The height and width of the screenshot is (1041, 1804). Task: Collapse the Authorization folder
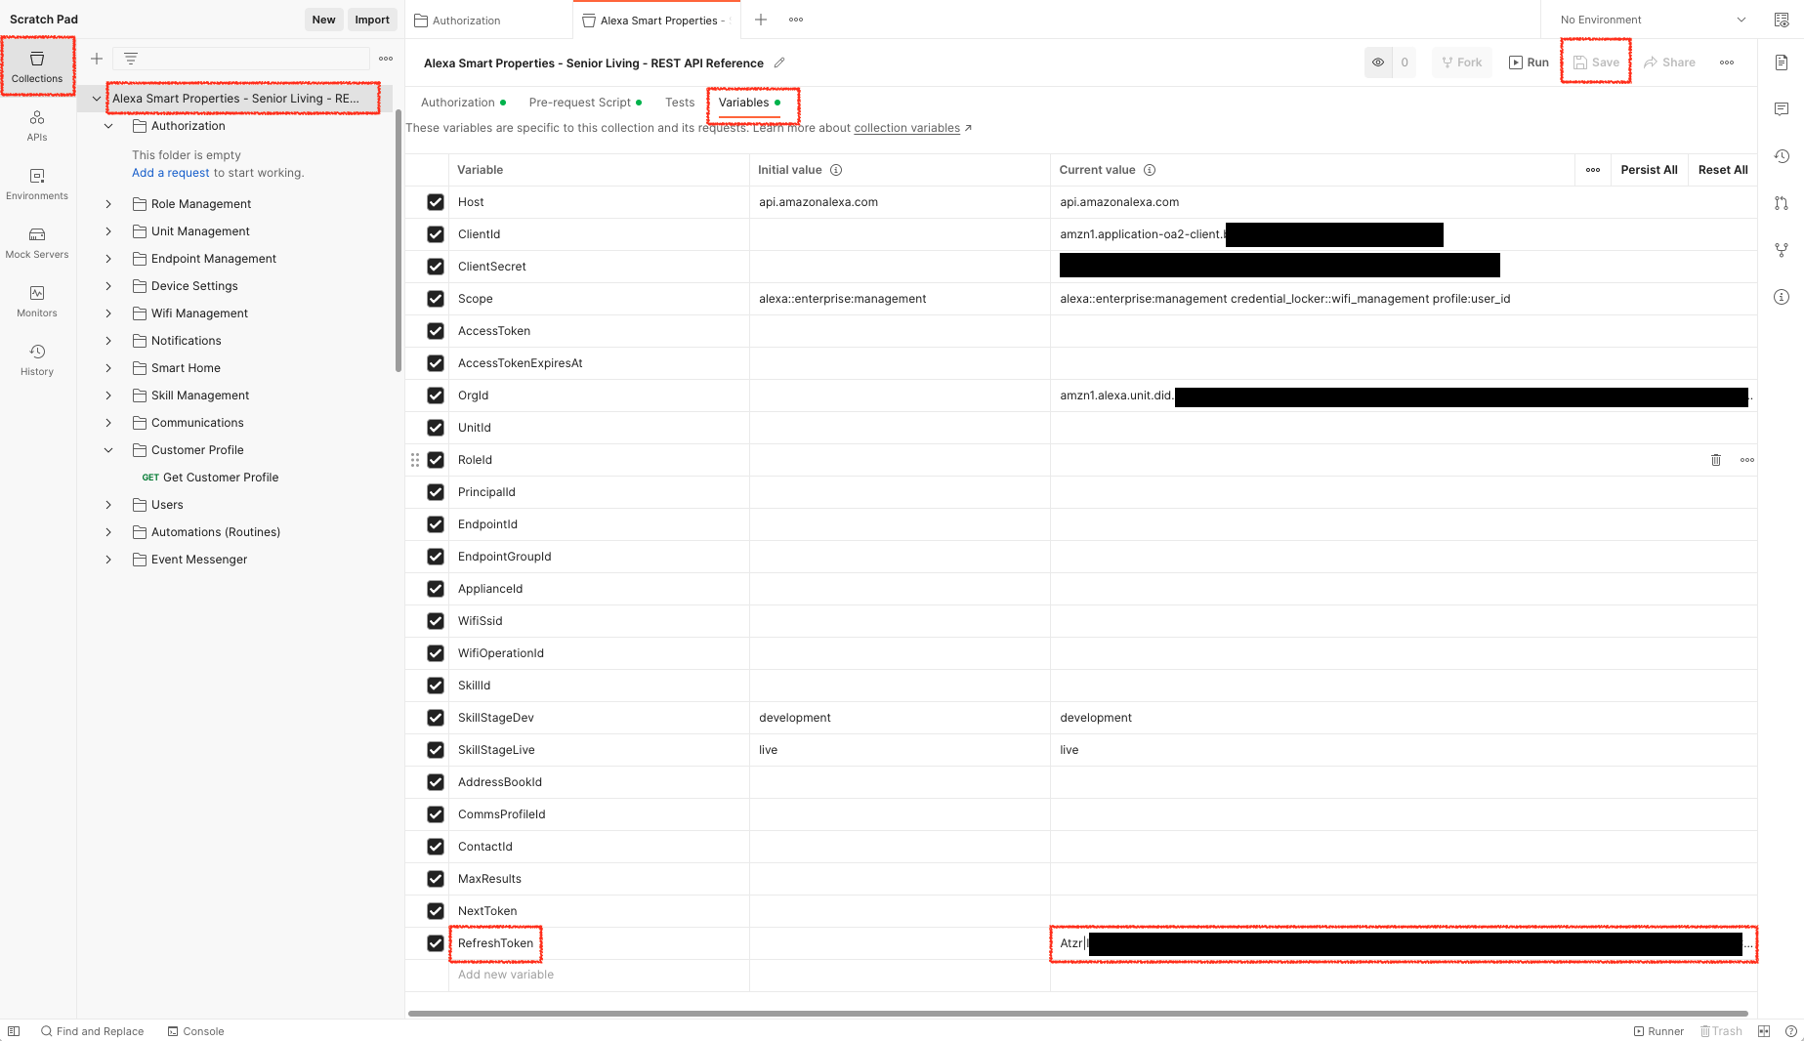pos(108,126)
